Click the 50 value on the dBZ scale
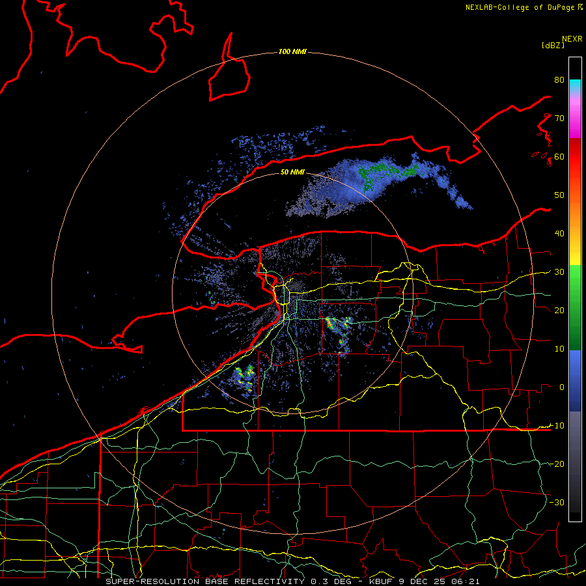Screen dimensions: 586x586 559,195
